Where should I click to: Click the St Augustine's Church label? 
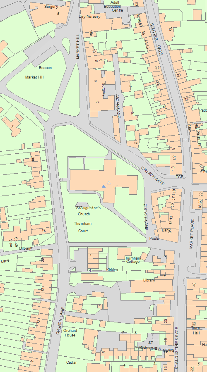click(88, 211)
